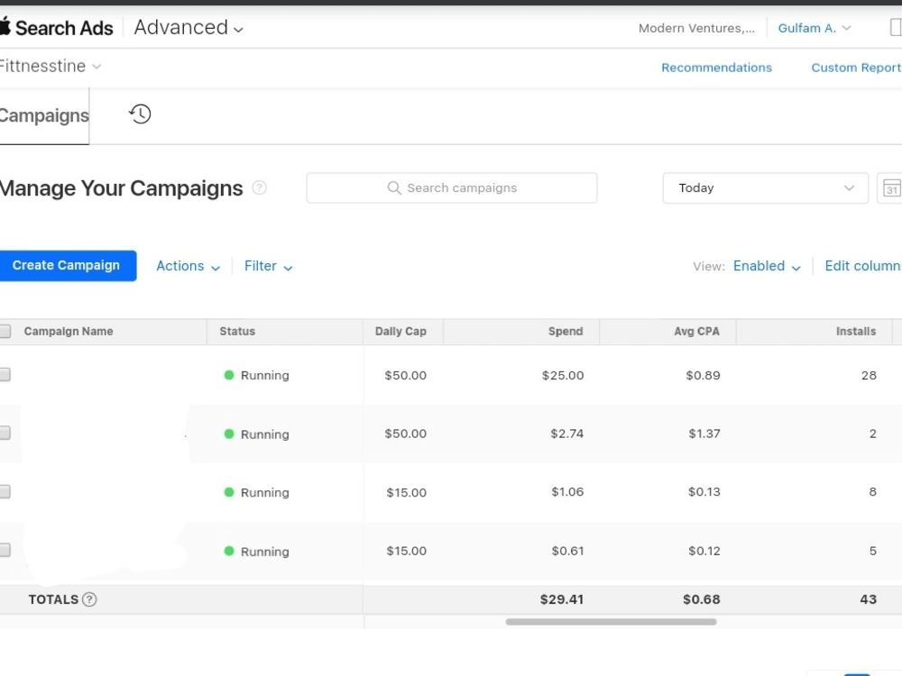This screenshot has width=902, height=676.
Task: Click the $1.06 spend value
Action: click(567, 491)
